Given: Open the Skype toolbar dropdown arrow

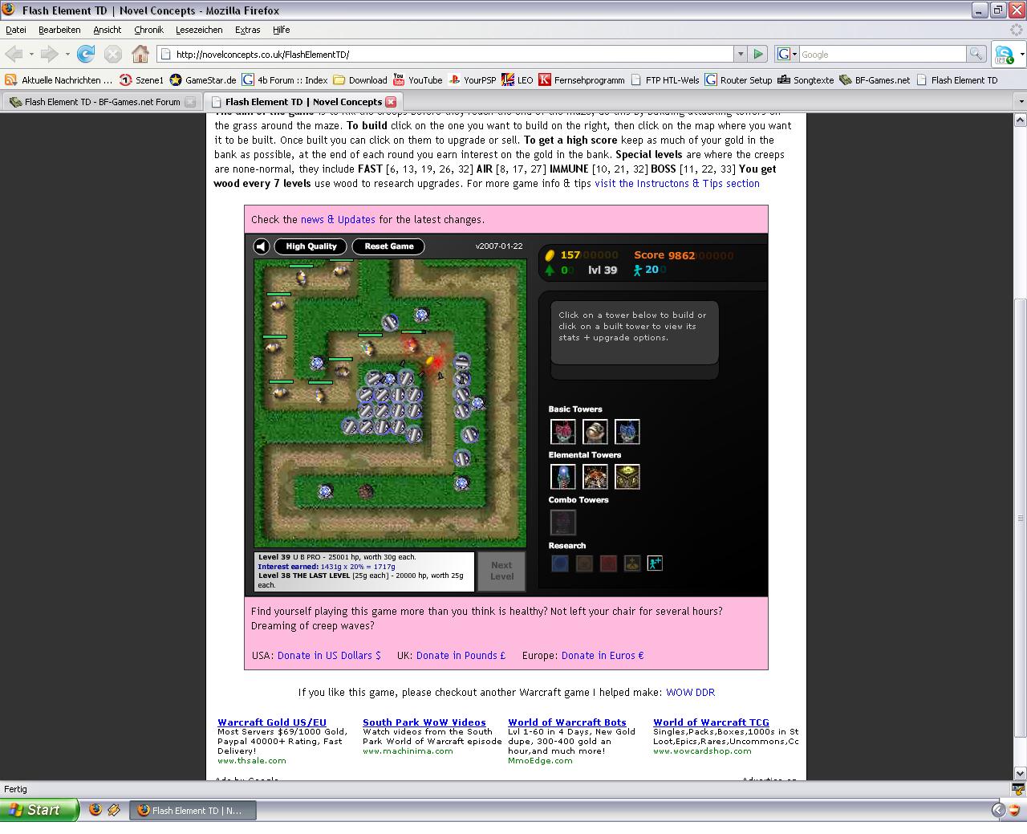Looking at the screenshot, I should pos(1022,55).
